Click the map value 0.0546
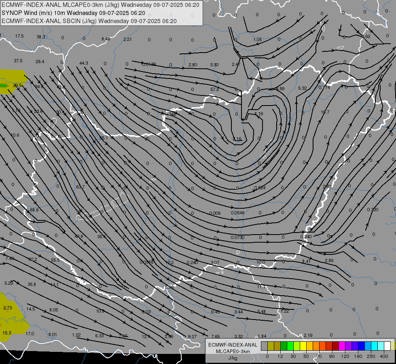 [x=237, y=213]
